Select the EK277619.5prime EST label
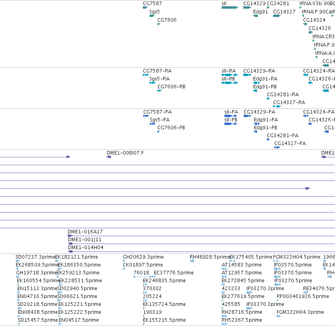This screenshot has width=335, height=326. (243, 296)
